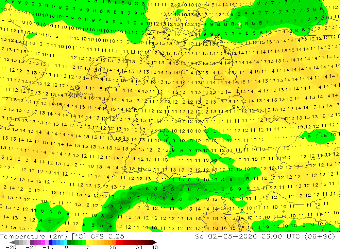Click the dark purple swatch in the colorbar

pos(32,242)
